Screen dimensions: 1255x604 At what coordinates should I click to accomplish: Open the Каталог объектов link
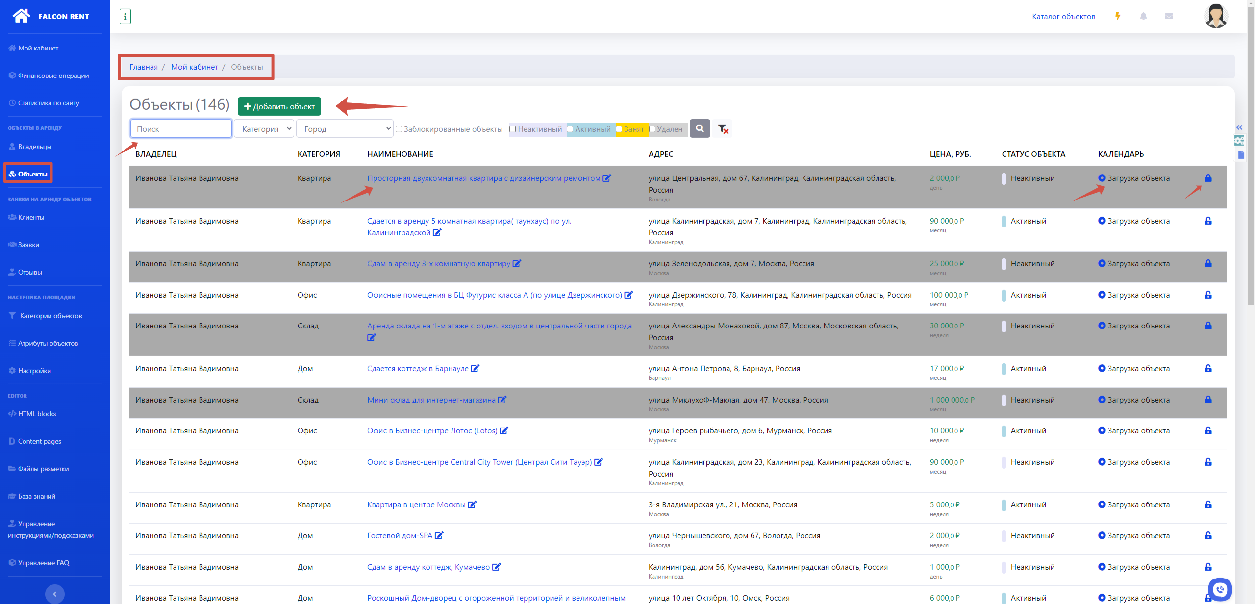click(x=1063, y=16)
